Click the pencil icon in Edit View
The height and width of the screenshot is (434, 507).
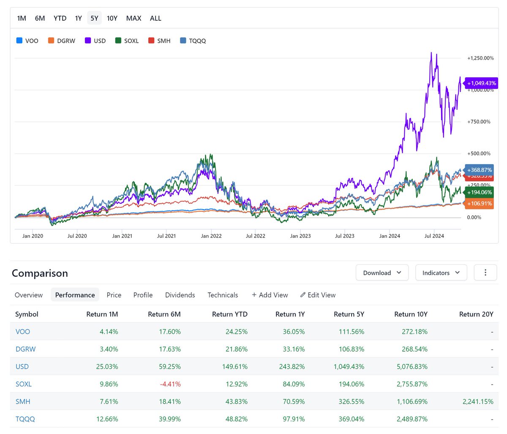tap(303, 295)
